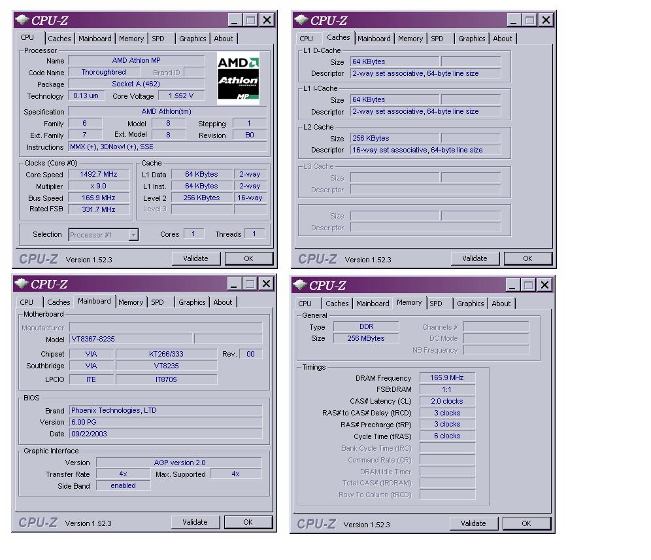Go to Graphics tab in Memory window
This screenshot has height=560, width=651.
(x=471, y=304)
